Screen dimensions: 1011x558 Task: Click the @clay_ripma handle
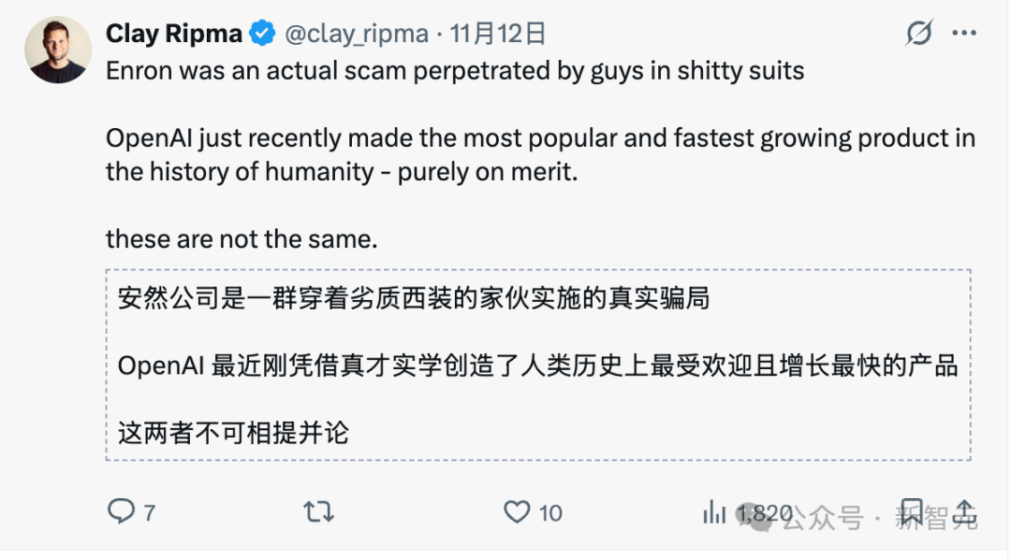358,32
